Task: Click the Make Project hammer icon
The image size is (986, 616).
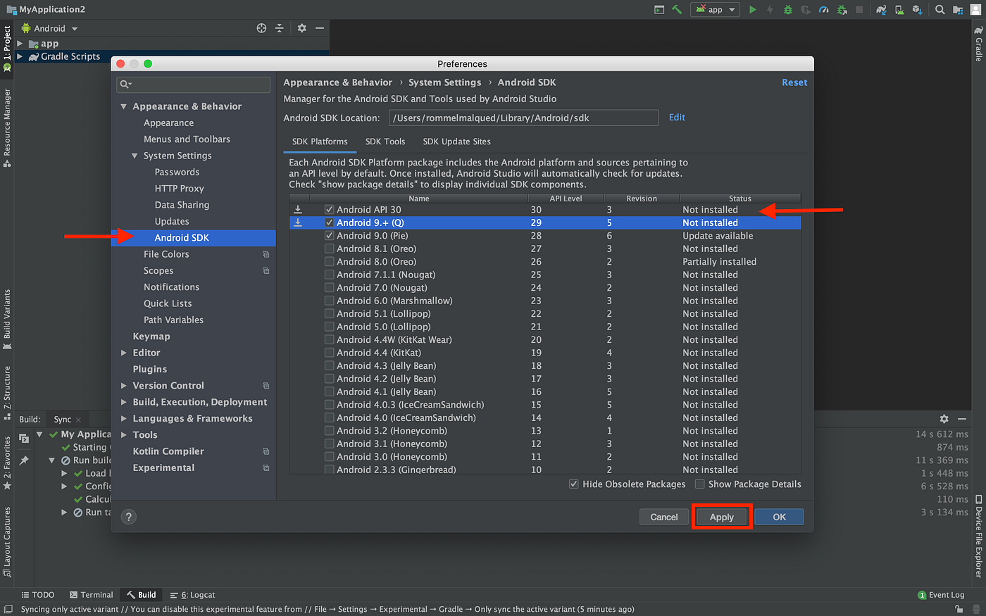Action: click(677, 10)
